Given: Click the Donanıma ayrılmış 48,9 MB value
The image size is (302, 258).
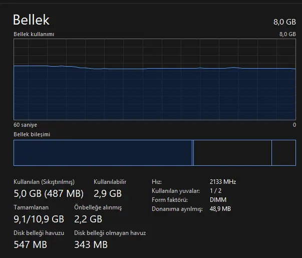Looking at the screenshot, I should pyautogui.click(x=220, y=209).
